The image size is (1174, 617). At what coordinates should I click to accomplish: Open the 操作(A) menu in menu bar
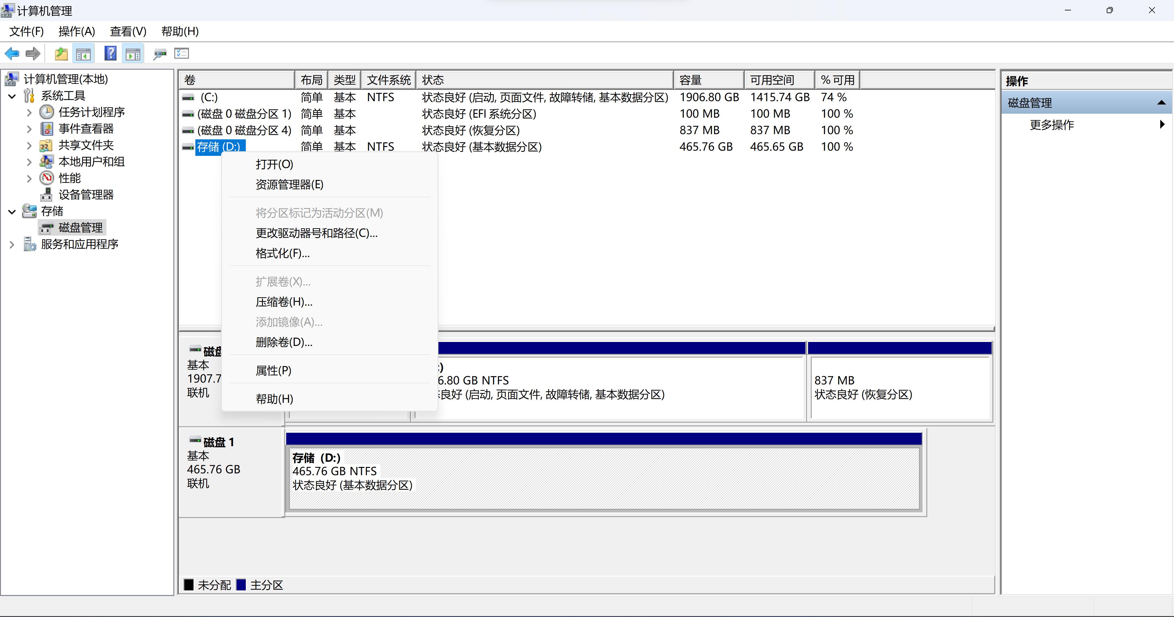[x=76, y=31]
